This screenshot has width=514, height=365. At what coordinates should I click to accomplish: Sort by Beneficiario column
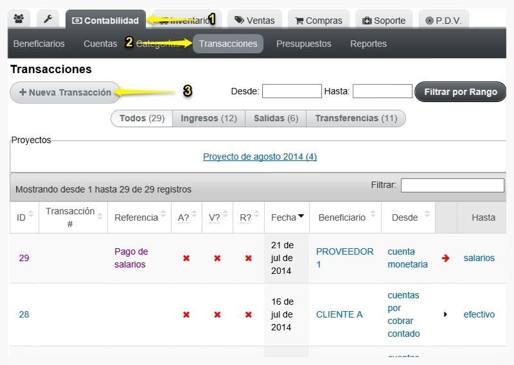pyautogui.click(x=345, y=217)
